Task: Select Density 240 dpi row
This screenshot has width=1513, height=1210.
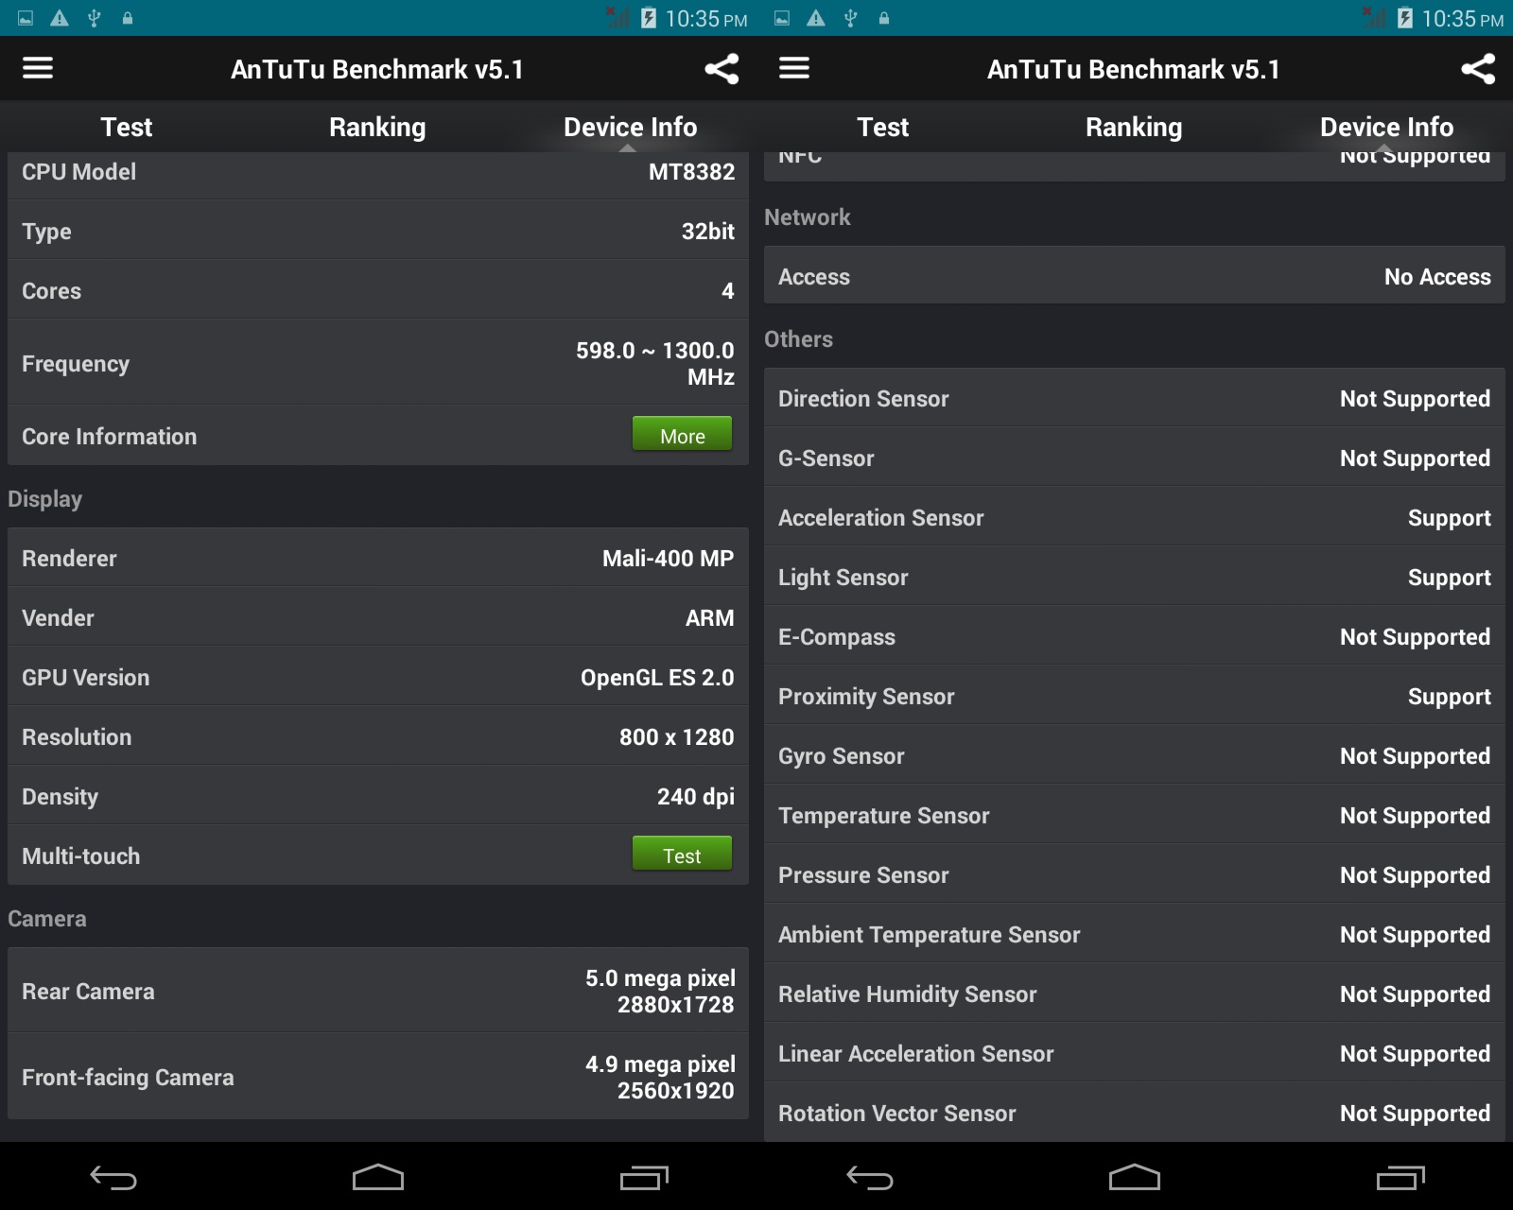Action: 378,796
